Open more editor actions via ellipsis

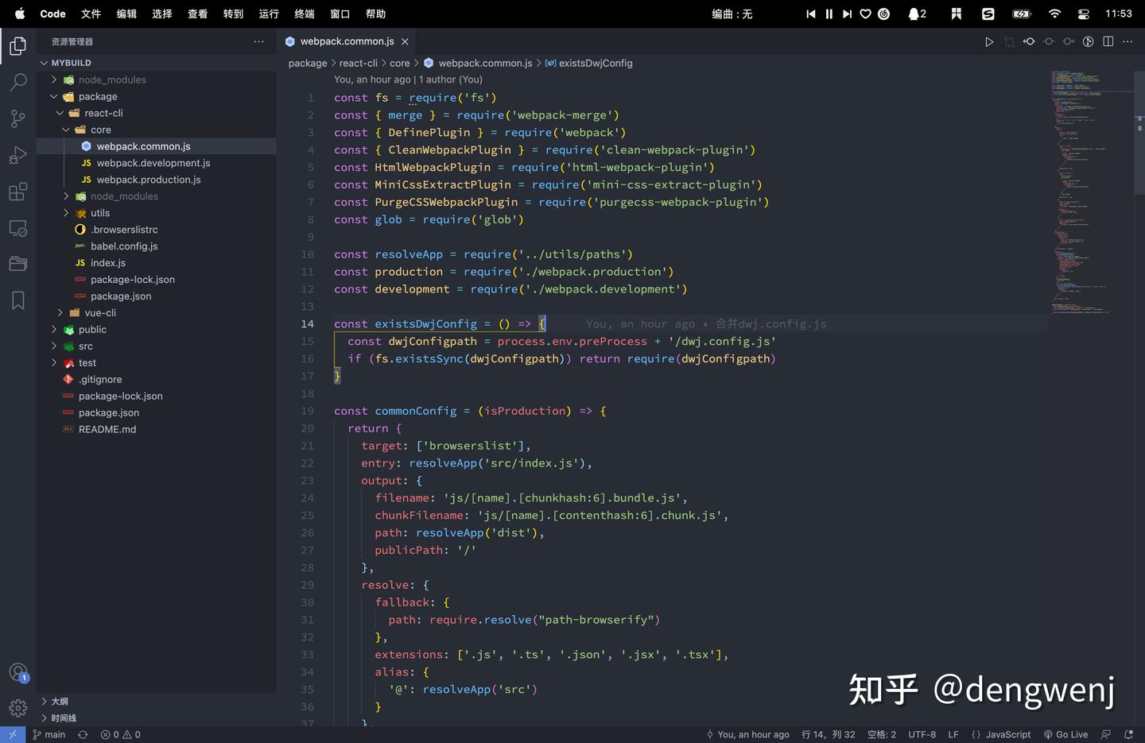tap(1128, 41)
